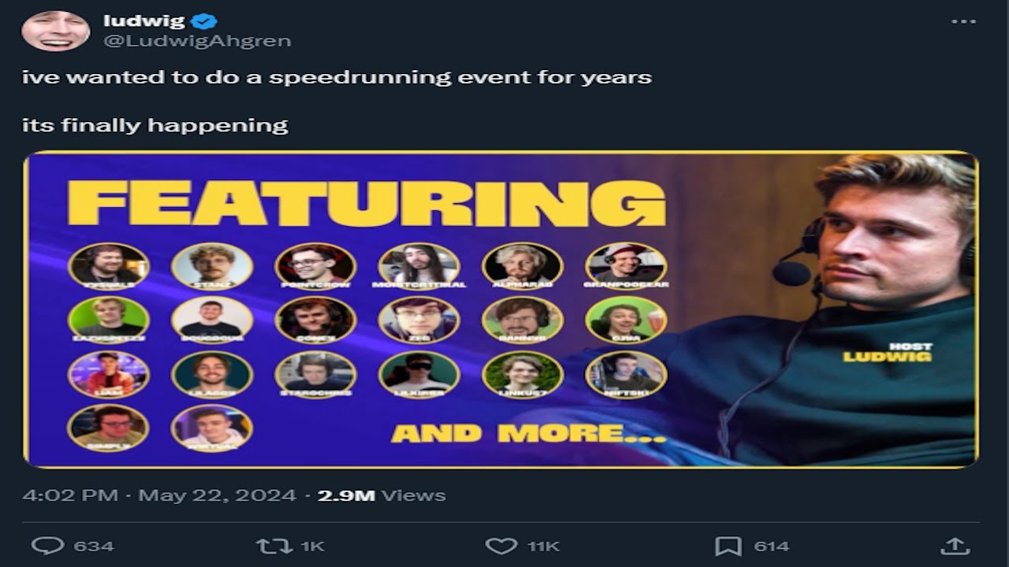Image resolution: width=1009 pixels, height=567 pixels.
Task: Open the @LudwigAhgren handle link
Action: tap(197, 42)
